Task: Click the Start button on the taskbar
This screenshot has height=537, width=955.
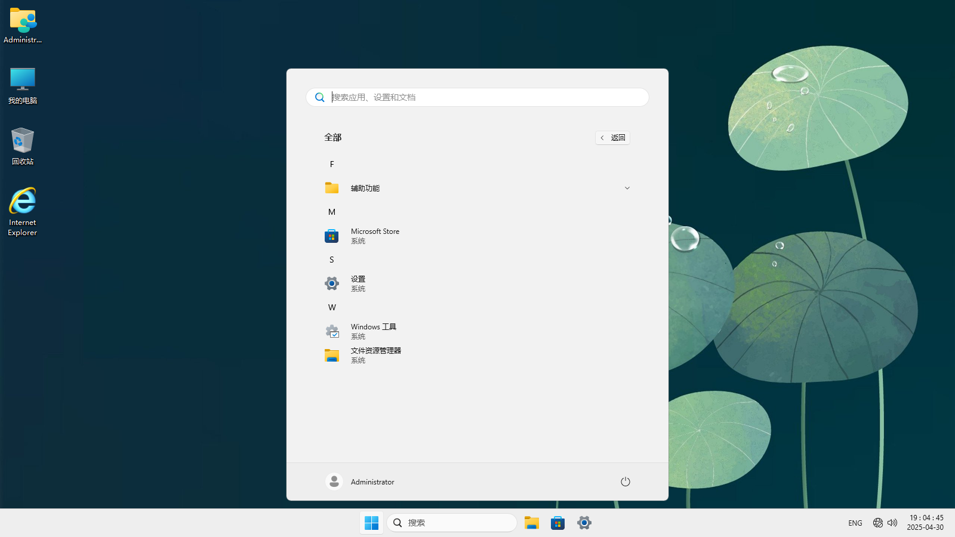Action: [x=371, y=523]
